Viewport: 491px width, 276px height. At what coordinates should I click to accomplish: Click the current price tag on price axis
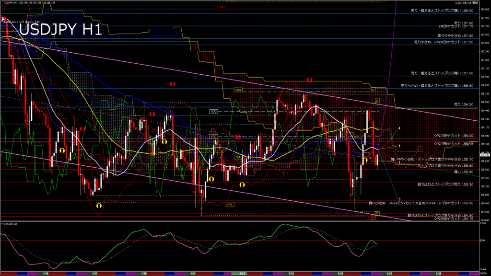(484, 155)
